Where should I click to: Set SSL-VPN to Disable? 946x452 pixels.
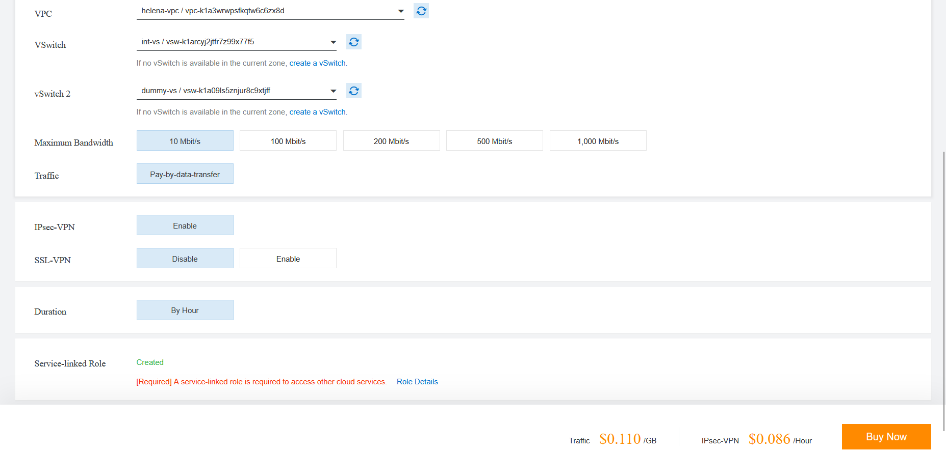(185, 259)
